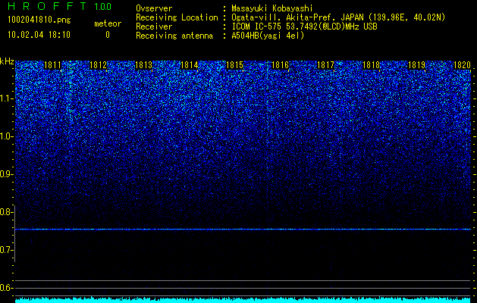Click the 1815 time marker
Viewport: 477px width, 303px height.
[x=235, y=65]
